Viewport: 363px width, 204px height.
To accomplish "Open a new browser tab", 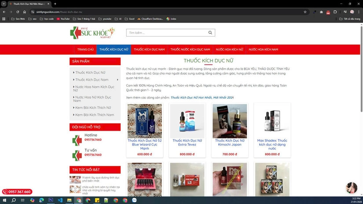I will pos(55,4).
